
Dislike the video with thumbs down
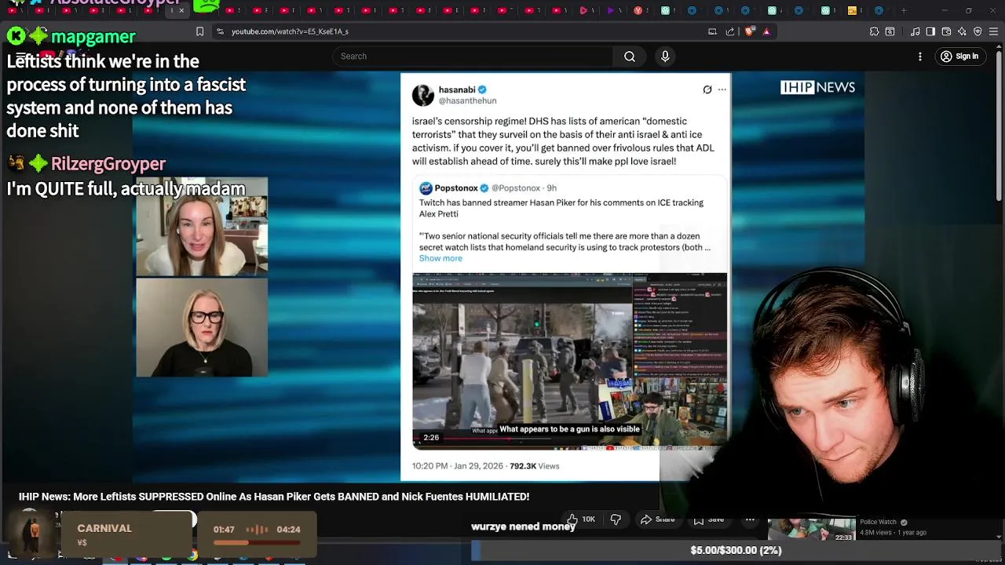pos(616,519)
